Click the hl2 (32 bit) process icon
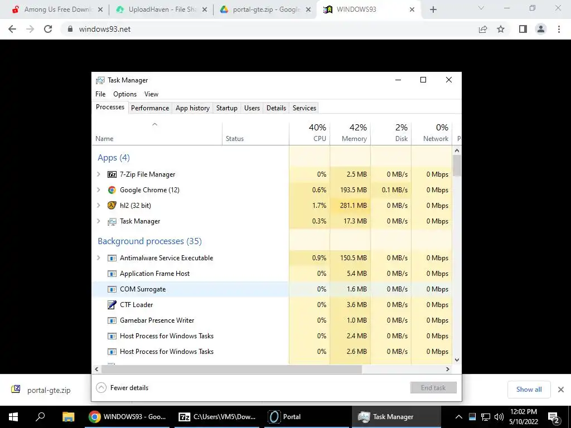571x428 pixels. click(112, 205)
